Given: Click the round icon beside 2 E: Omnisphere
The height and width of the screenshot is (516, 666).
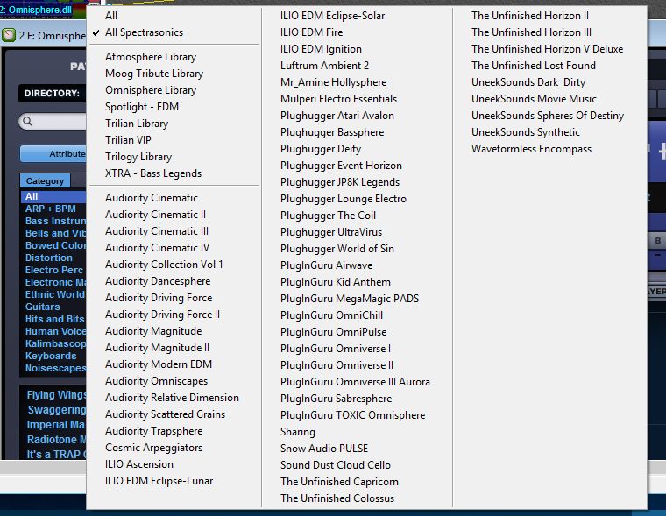Looking at the screenshot, I should click(x=9, y=35).
